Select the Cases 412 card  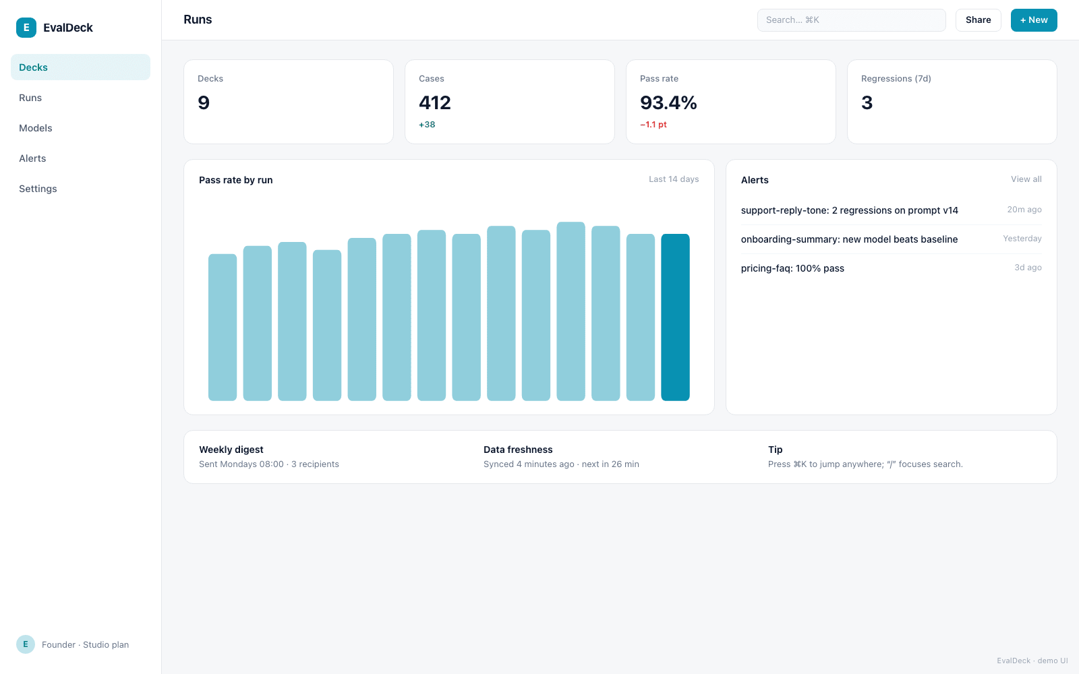(510, 102)
